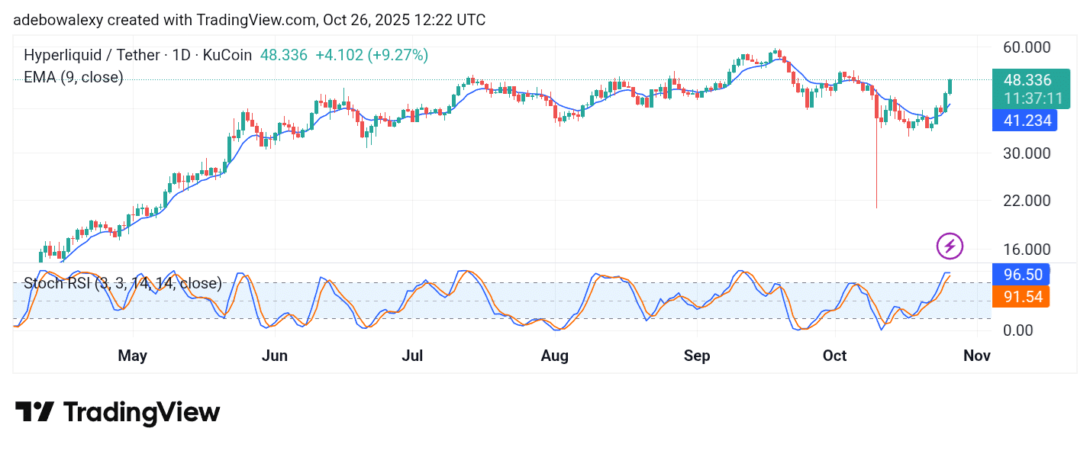The image size is (1090, 451).
Task: Click the May label on the time axis
Action: (x=133, y=356)
